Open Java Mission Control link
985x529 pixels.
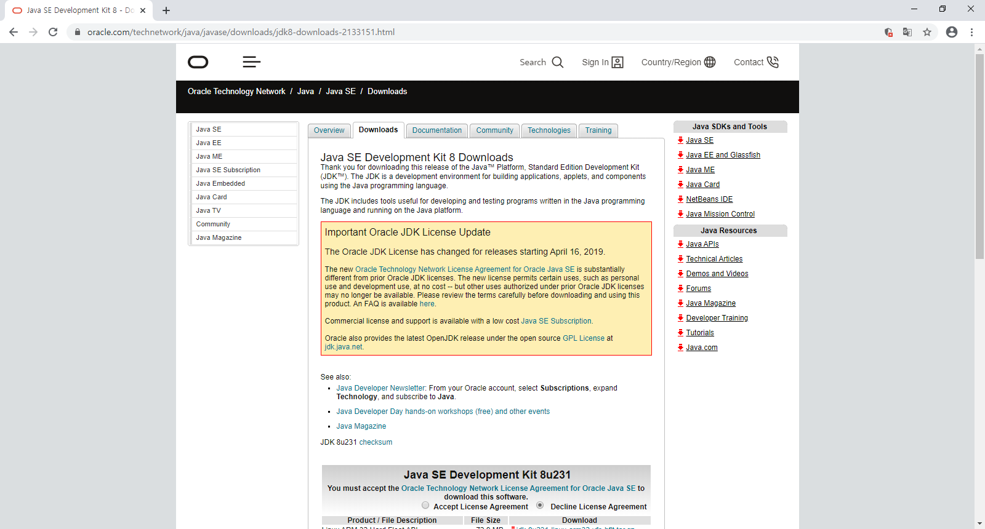[720, 214]
